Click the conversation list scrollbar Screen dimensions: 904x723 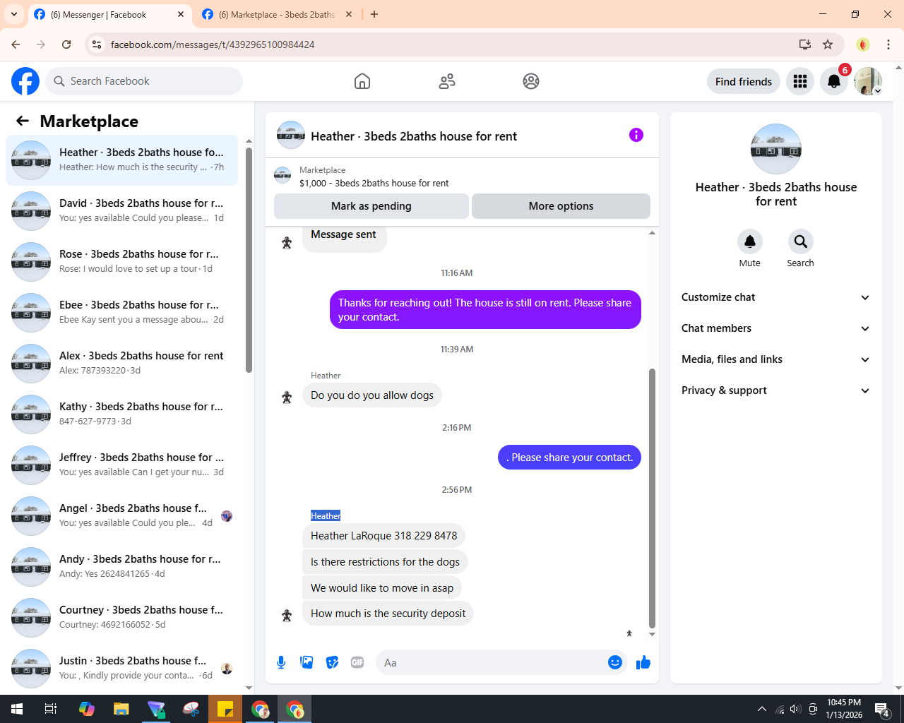click(249, 260)
